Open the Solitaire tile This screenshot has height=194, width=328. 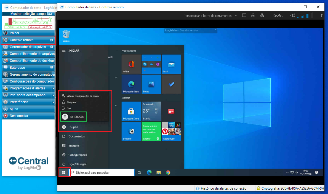[x=131, y=131]
